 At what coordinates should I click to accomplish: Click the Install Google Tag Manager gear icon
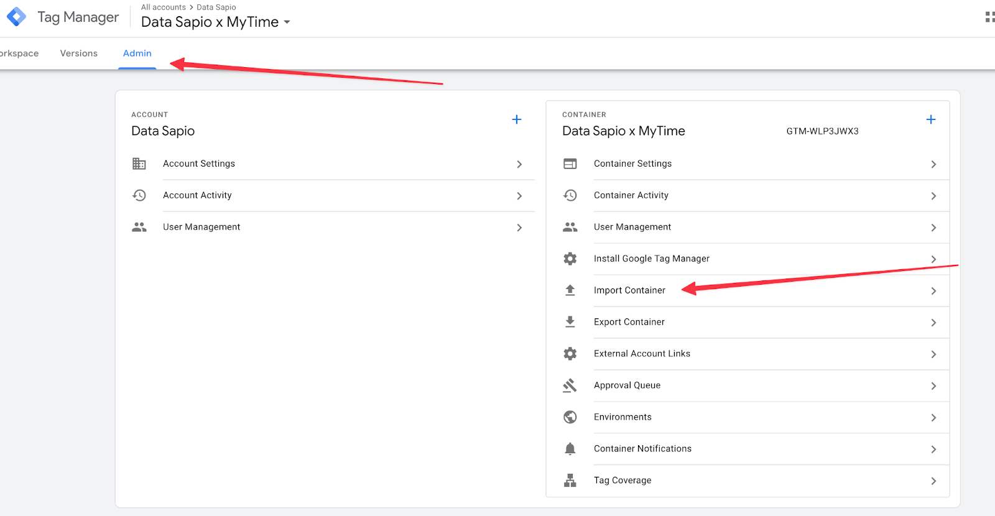[570, 259]
